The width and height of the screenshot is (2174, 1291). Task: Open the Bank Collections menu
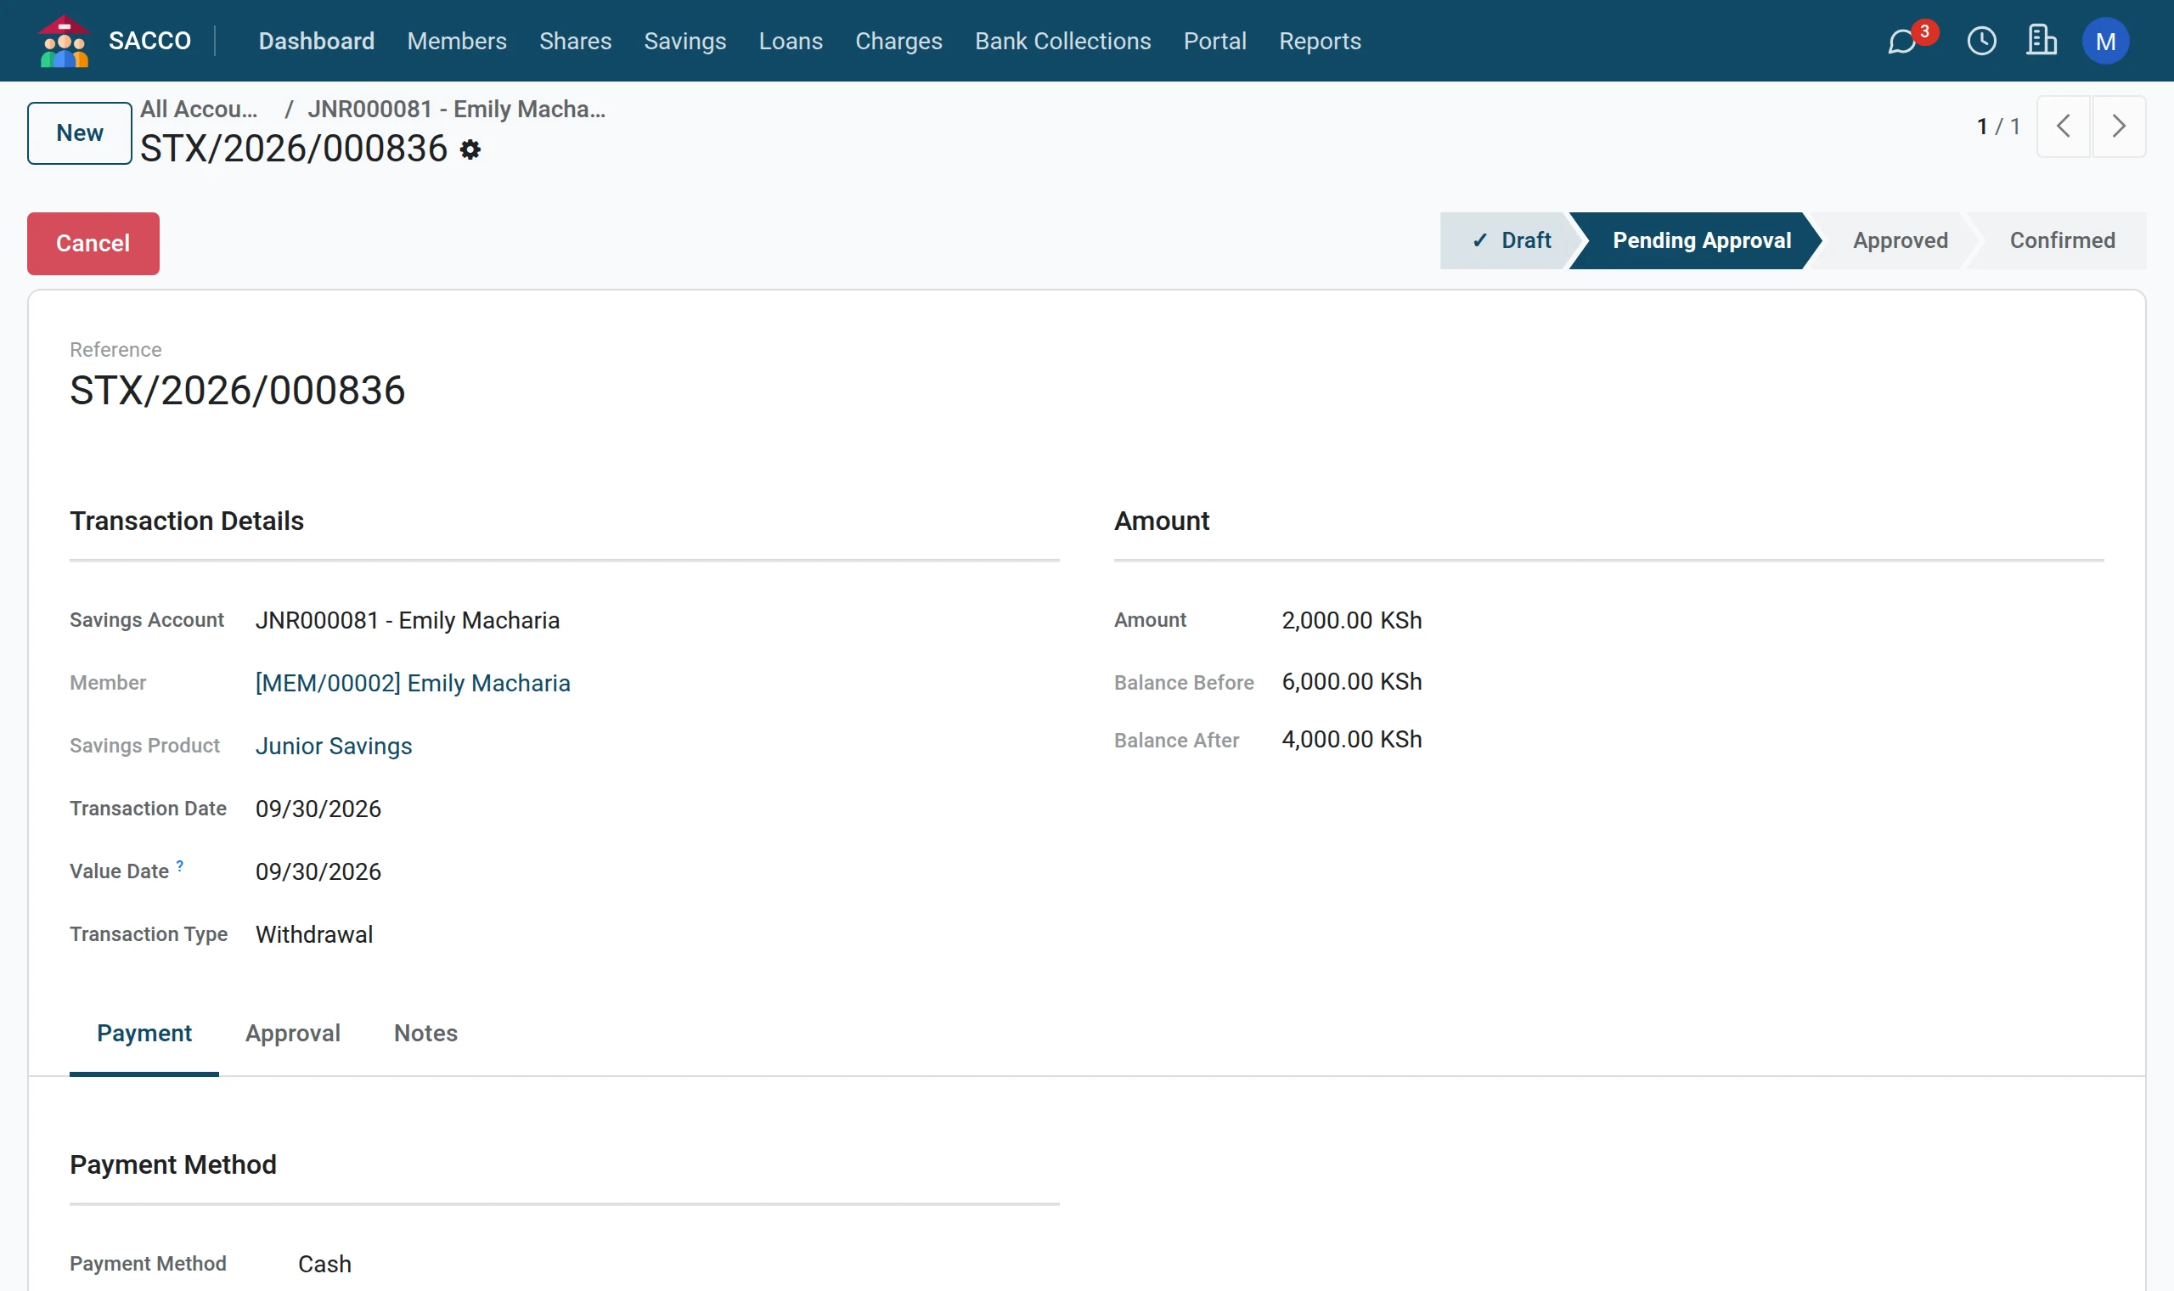click(1062, 41)
